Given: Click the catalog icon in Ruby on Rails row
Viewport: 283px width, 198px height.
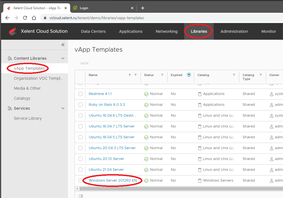Looking at the screenshot, I should (x=200, y=105).
